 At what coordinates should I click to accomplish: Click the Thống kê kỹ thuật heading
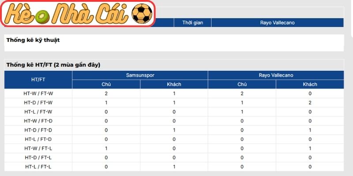coord(33,40)
